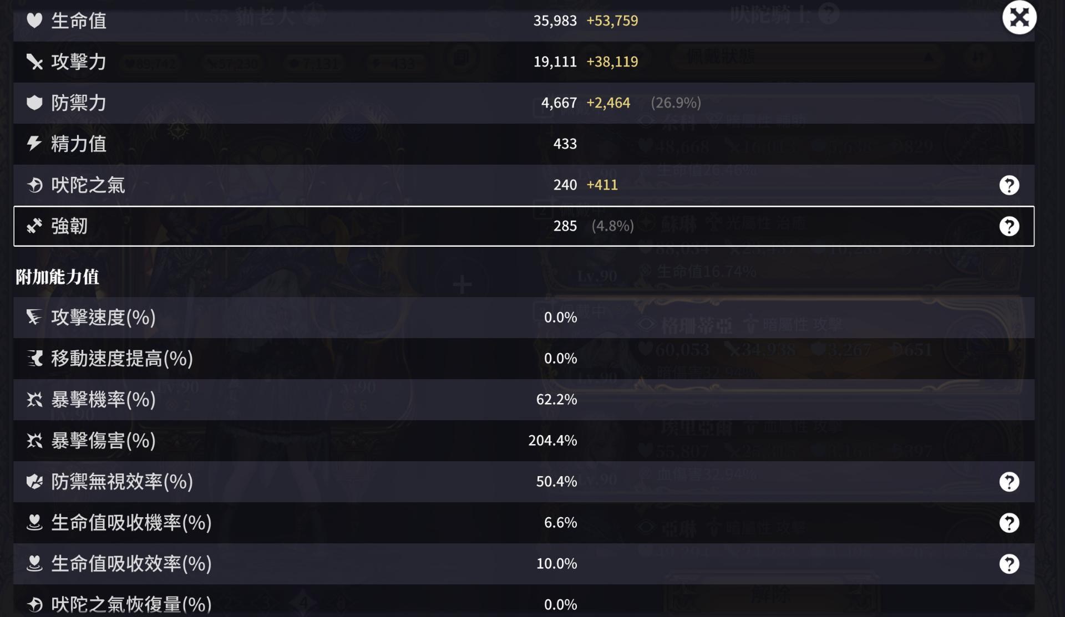Viewport: 1065px width, 617px height.
Task: Click the lightning icon beside 精力值
Action: point(34,144)
